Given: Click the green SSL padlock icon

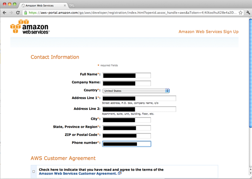Looking at the screenshot, I should click(x=26, y=13).
